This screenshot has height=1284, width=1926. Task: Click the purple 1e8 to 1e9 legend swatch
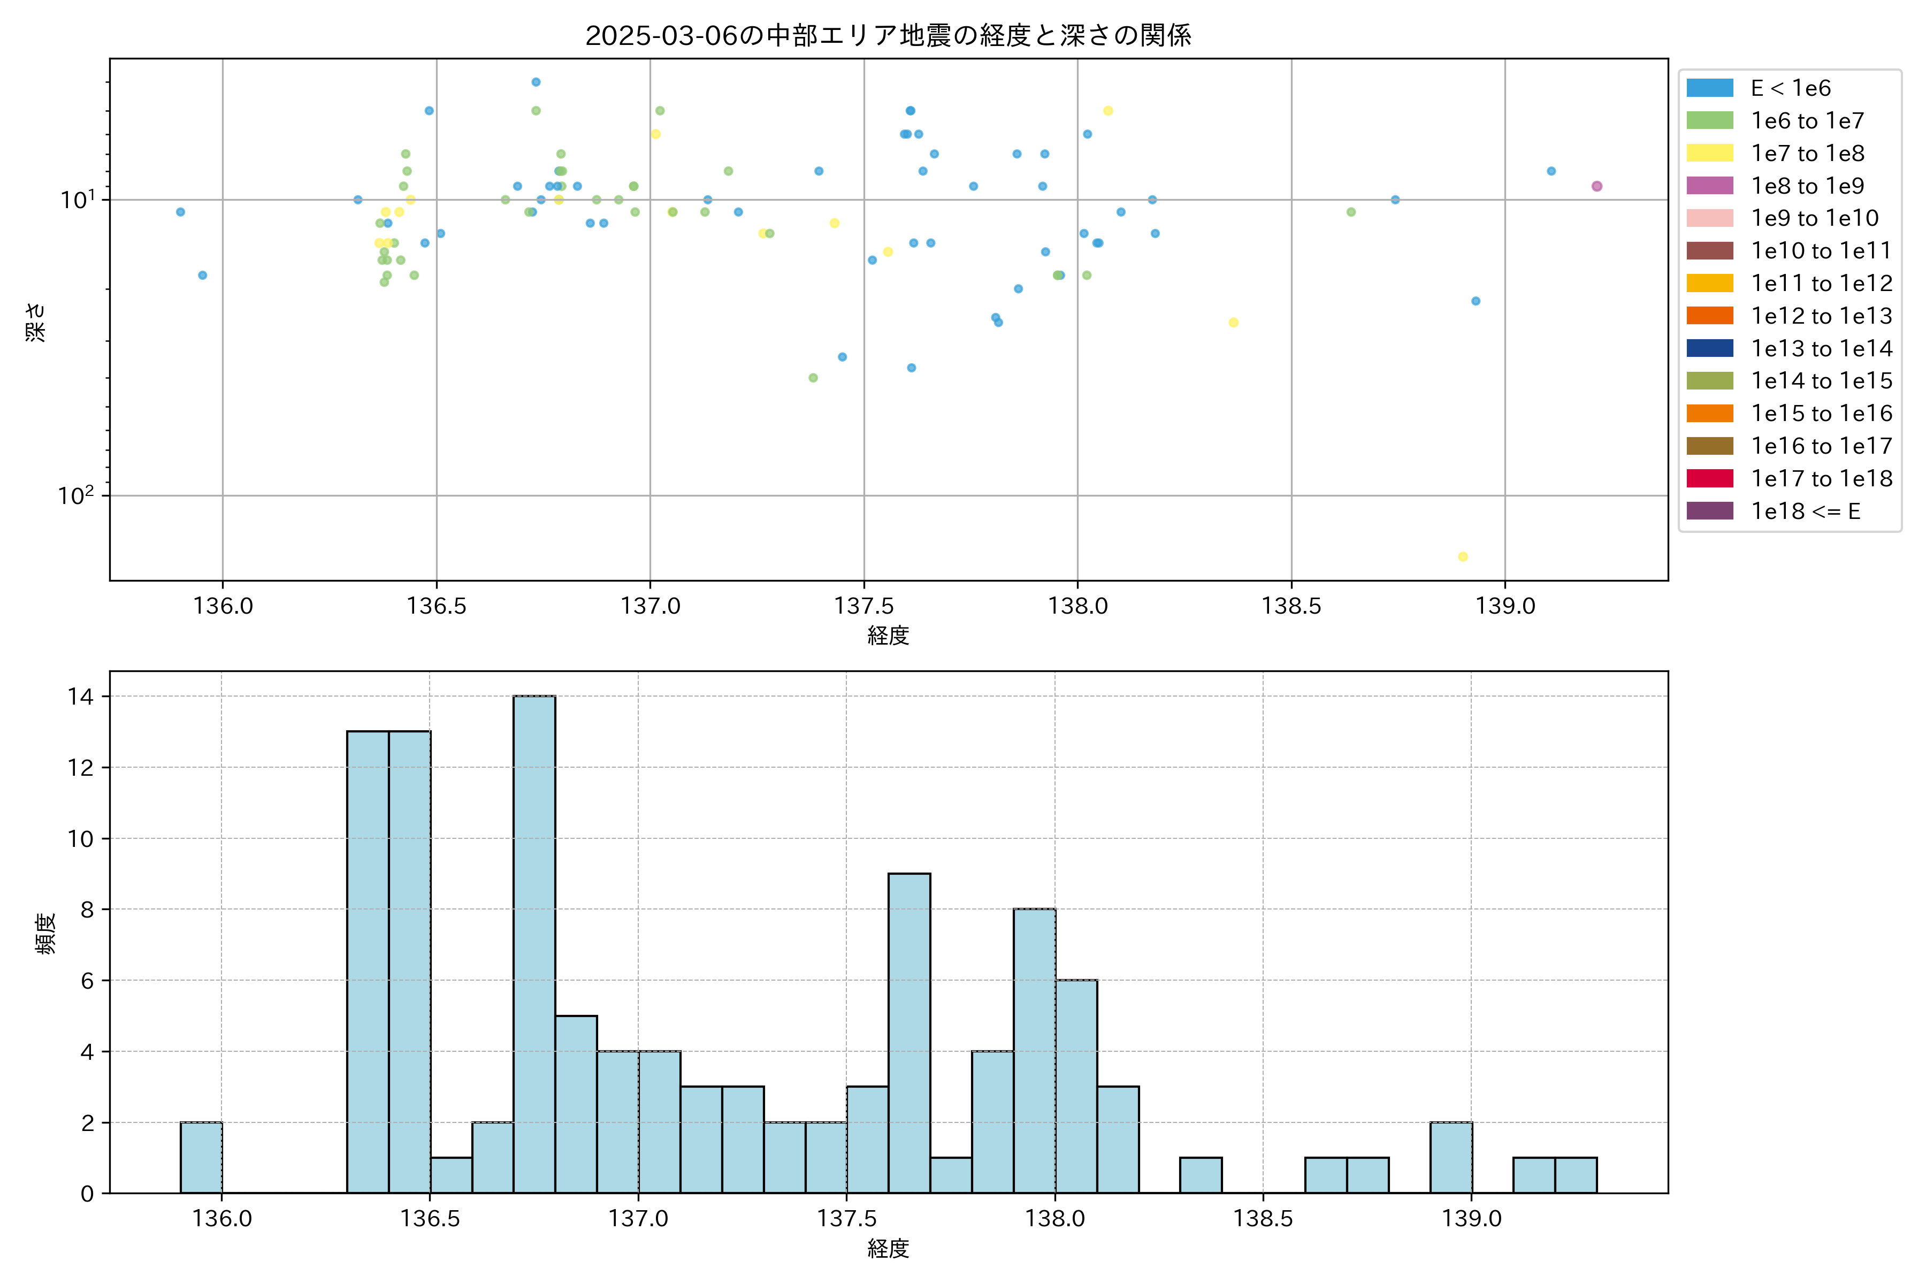coord(1710,186)
